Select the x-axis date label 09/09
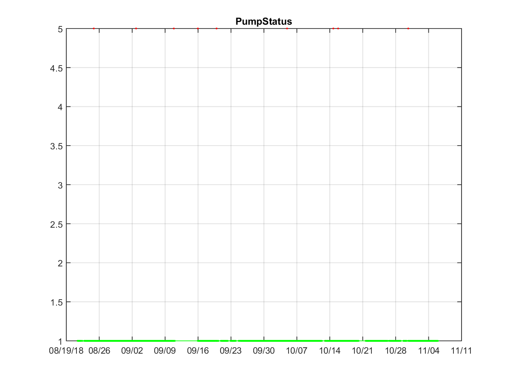 (165, 351)
